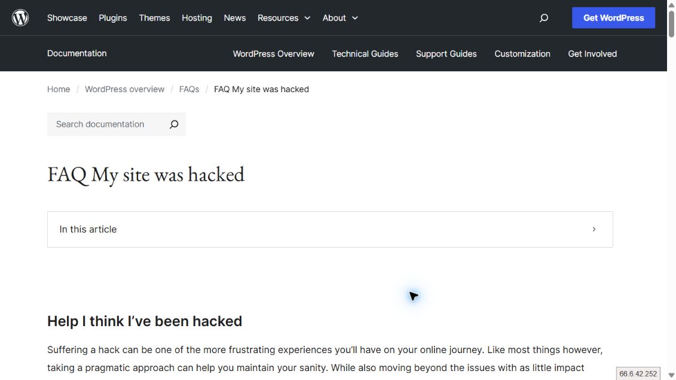Open the WordPress Overview section

[x=273, y=53]
